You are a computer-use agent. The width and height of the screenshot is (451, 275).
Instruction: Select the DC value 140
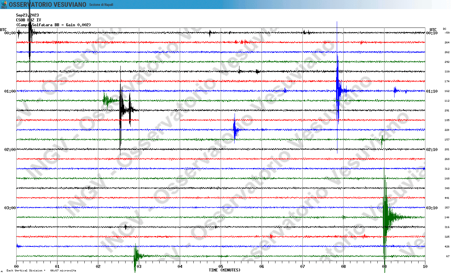click(x=447, y=217)
